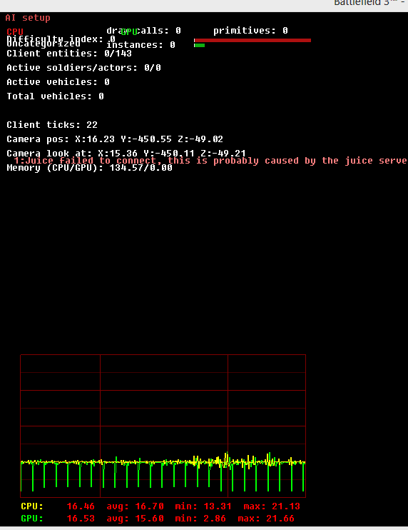The width and height of the screenshot is (408, 530).
Task: Click the green GPU label at top
Action: (x=129, y=32)
